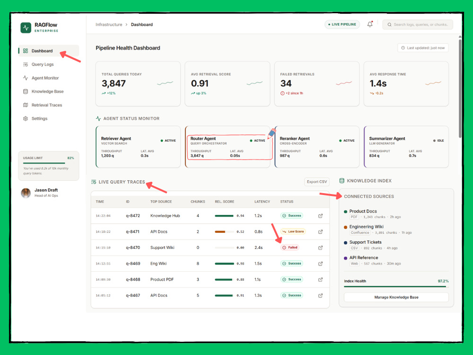The width and height of the screenshot is (473, 355).
Task: Click the Usage Limit progress bar
Action: [x=49, y=163]
